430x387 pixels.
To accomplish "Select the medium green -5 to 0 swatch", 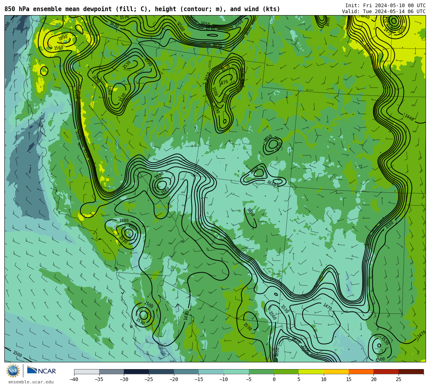I will [x=261, y=371].
